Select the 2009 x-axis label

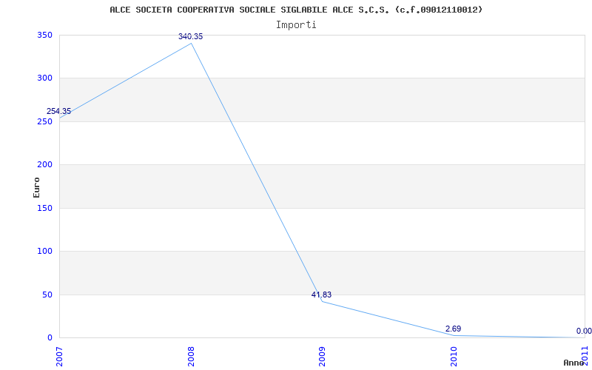[x=322, y=357]
